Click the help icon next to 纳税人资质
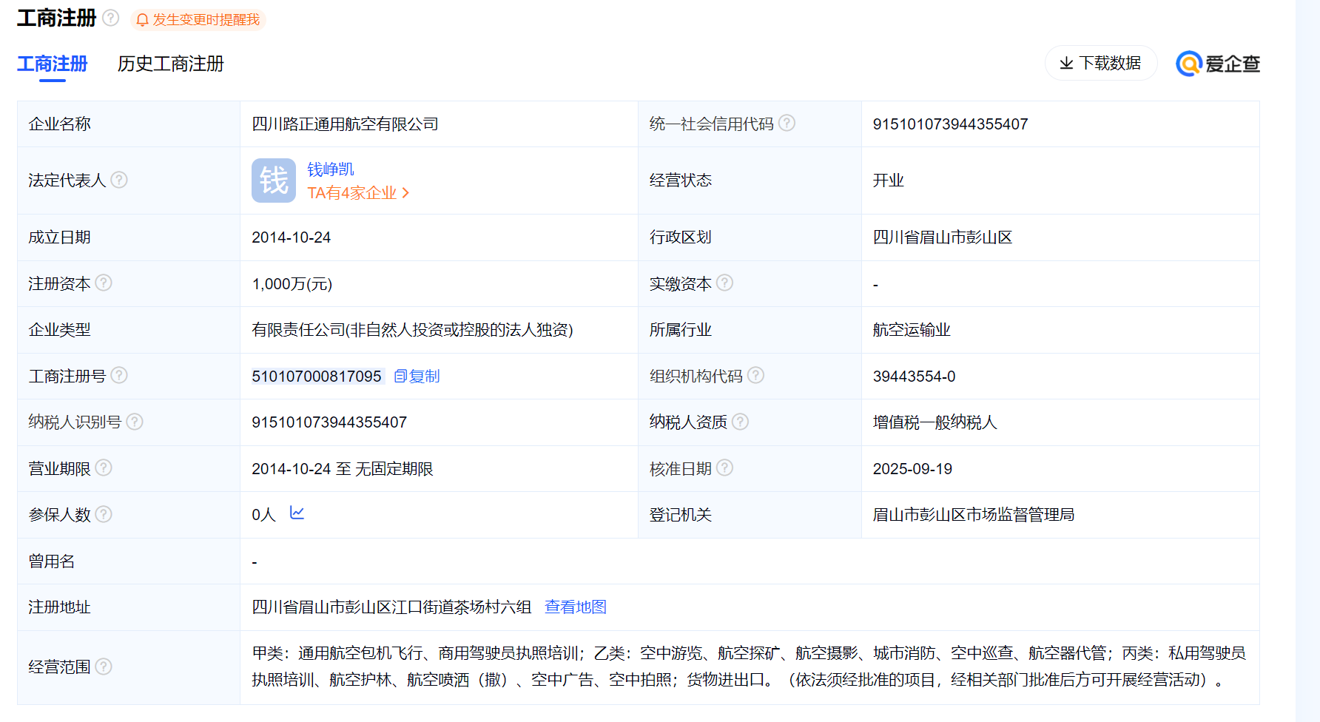Viewport: 1320px width, 722px height. coord(741,422)
